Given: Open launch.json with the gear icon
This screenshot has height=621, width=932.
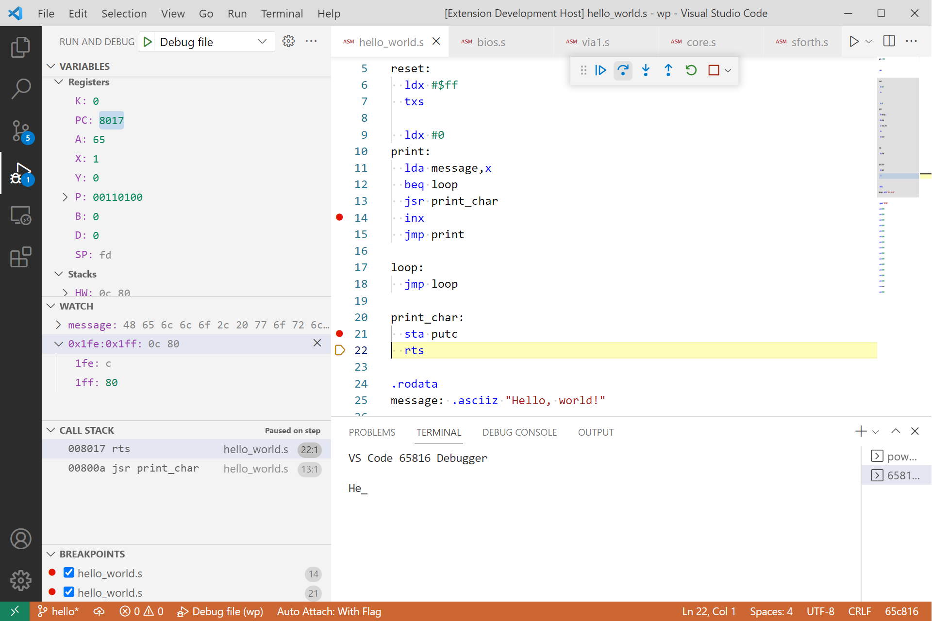Looking at the screenshot, I should pos(288,42).
